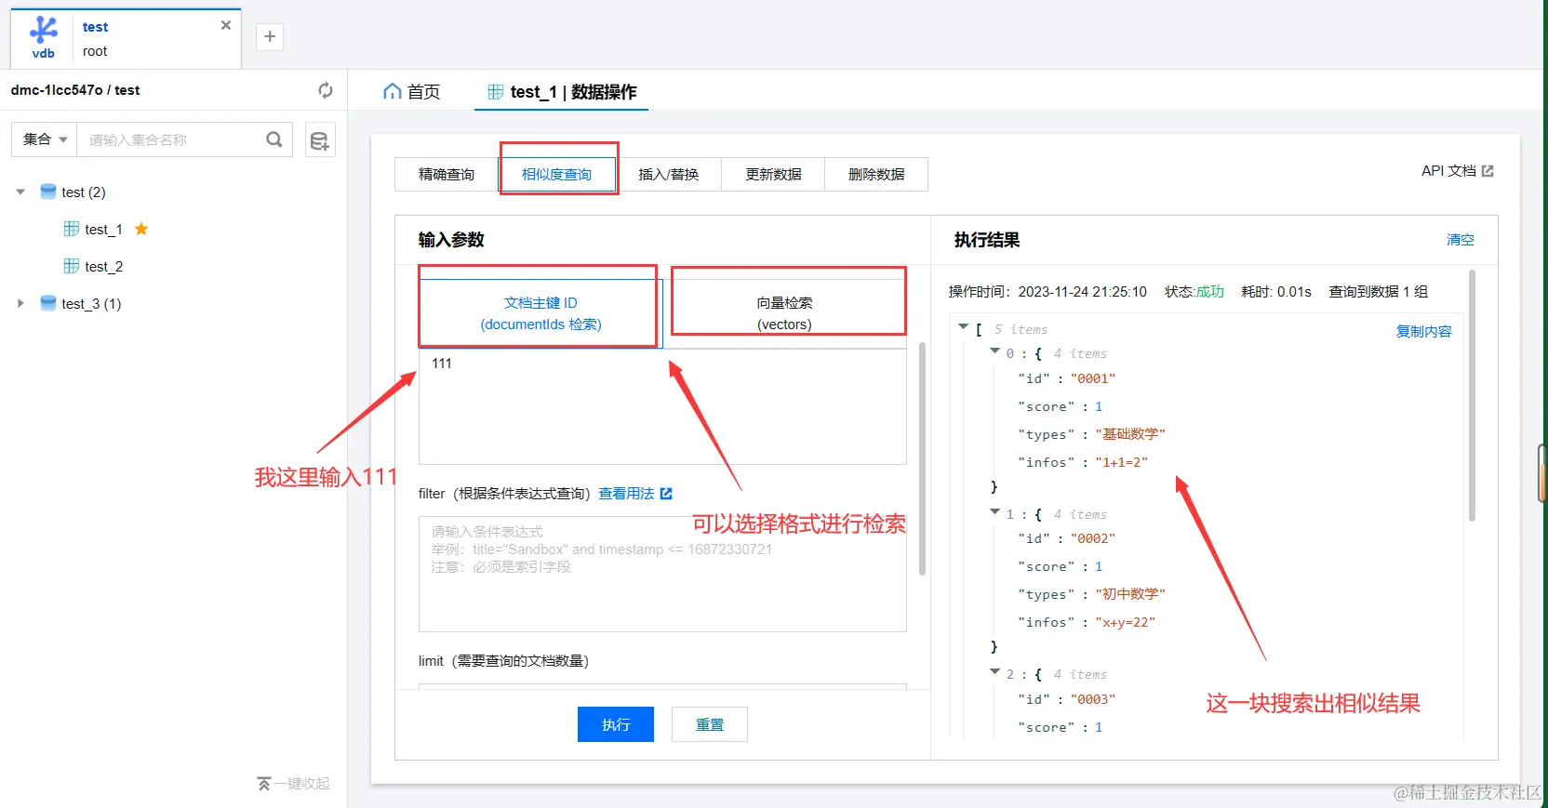Click the 重置 reset button
Screen dimensions: 1548x808
[710, 724]
